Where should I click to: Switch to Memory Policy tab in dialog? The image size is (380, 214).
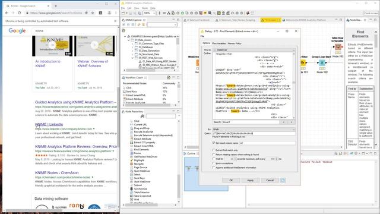pyautogui.click(x=235, y=43)
